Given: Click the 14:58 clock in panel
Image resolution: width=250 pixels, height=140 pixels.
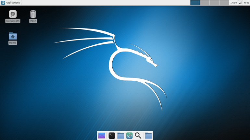Looking at the screenshot, I should pyautogui.click(x=233, y=3).
